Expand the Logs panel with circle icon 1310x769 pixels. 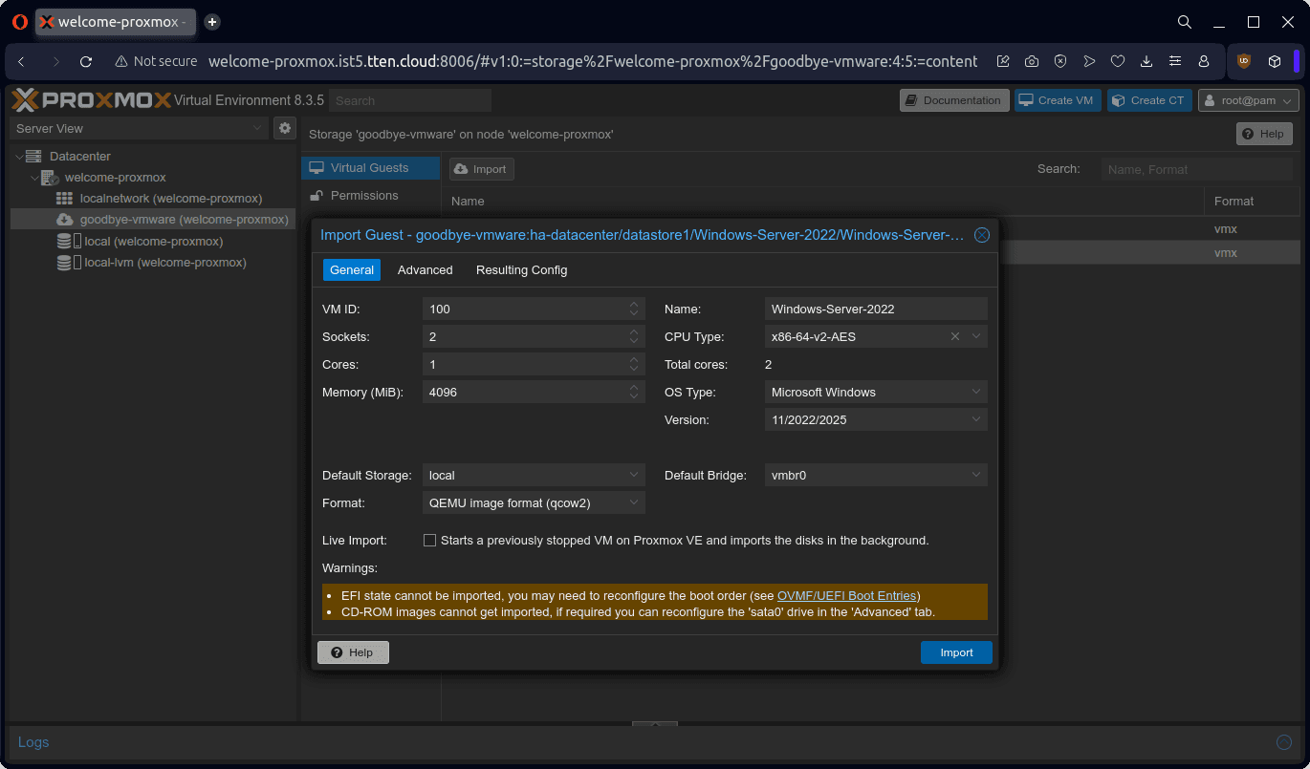tap(1284, 742)
